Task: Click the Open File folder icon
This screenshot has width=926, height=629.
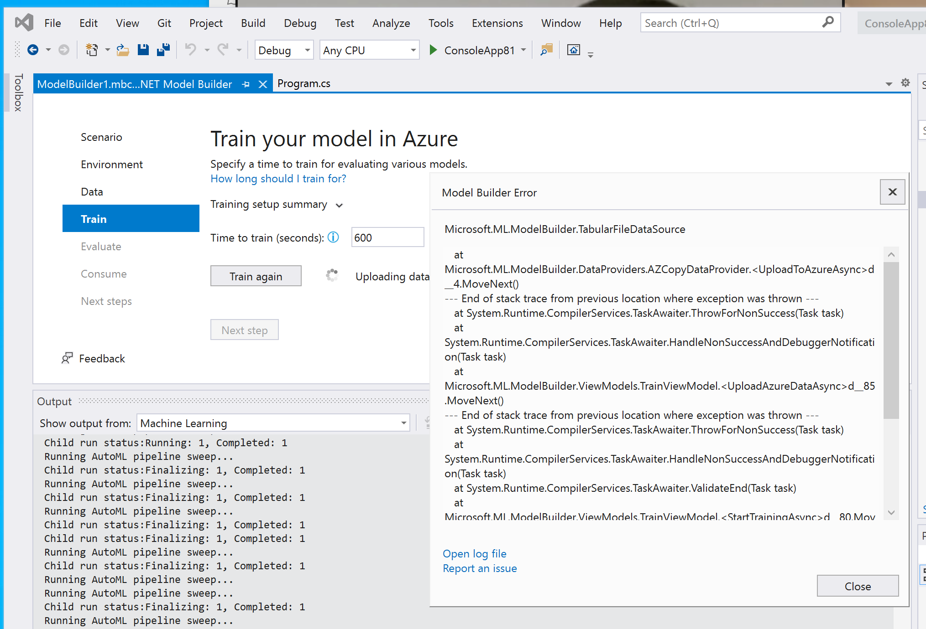Action: click(x=122, y=50)
